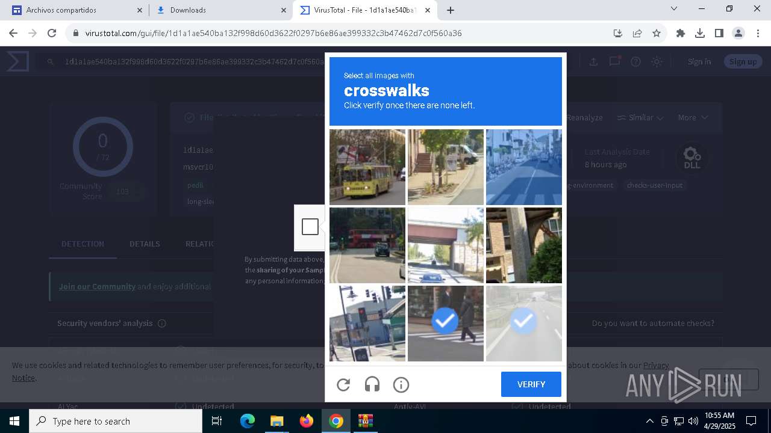Deselect the checked pedestrian crosswalk tile
Viewport: 771px width, 433px height.
[446, 324]
